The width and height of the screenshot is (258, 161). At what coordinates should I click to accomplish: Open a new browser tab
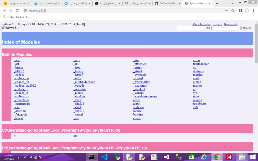217,3
